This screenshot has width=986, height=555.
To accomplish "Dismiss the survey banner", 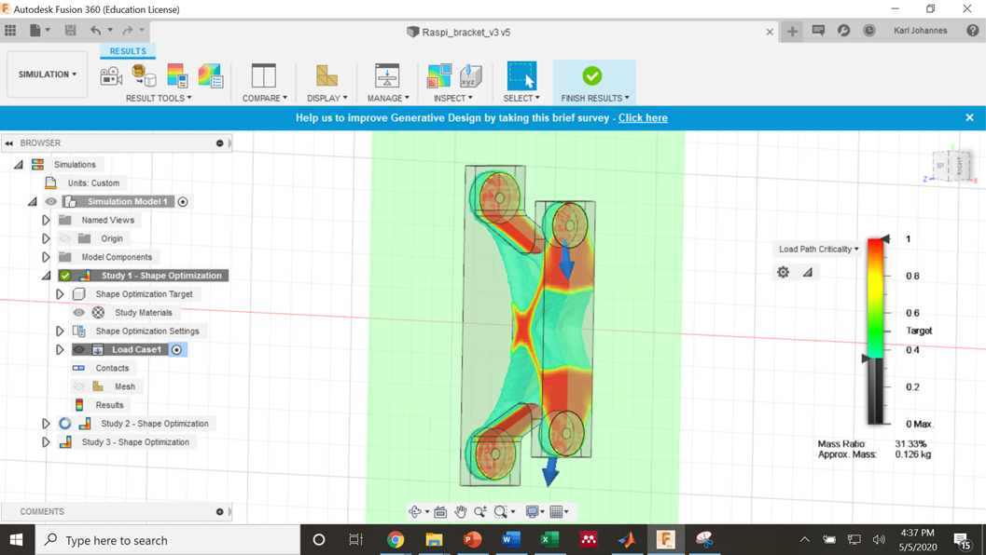I will pyautogui.click(x=969, y=117).
